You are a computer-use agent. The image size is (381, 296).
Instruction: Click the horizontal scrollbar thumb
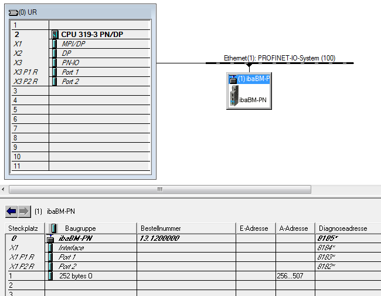[160, 189]
